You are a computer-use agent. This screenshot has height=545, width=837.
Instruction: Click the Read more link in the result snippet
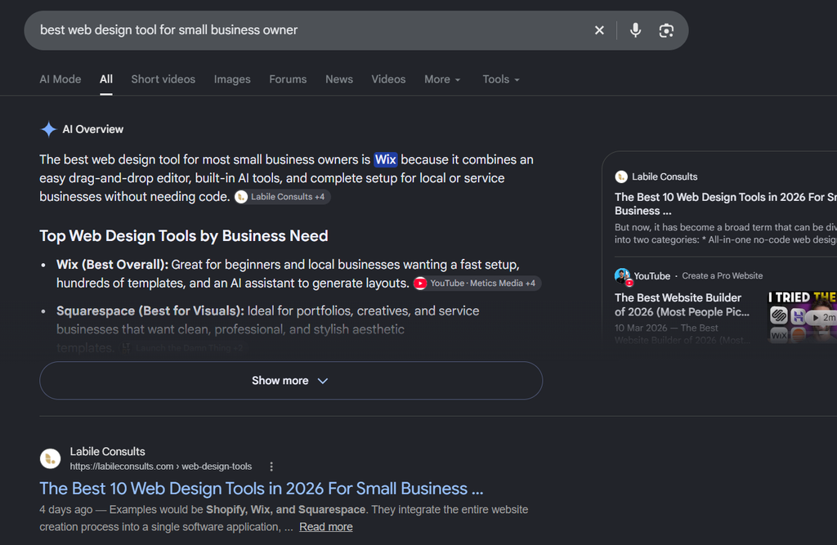(325, 527)
